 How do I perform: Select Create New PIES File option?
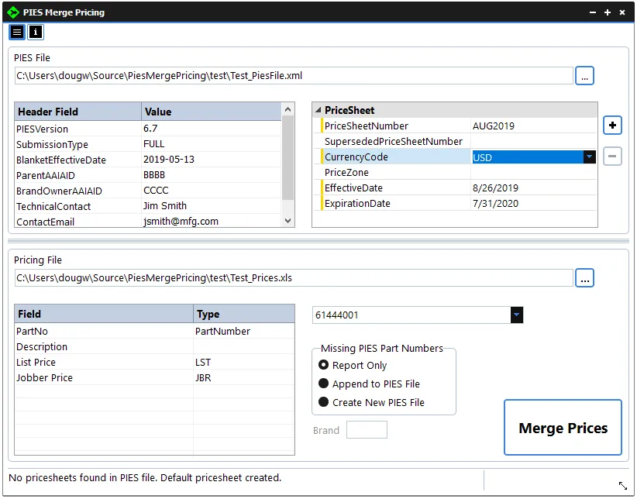point(324,402)
